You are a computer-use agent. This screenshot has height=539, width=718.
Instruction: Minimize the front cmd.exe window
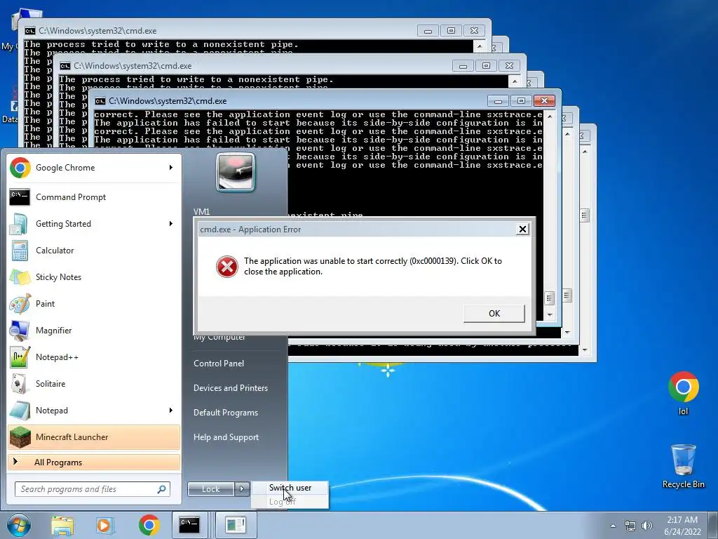point(499,101)
